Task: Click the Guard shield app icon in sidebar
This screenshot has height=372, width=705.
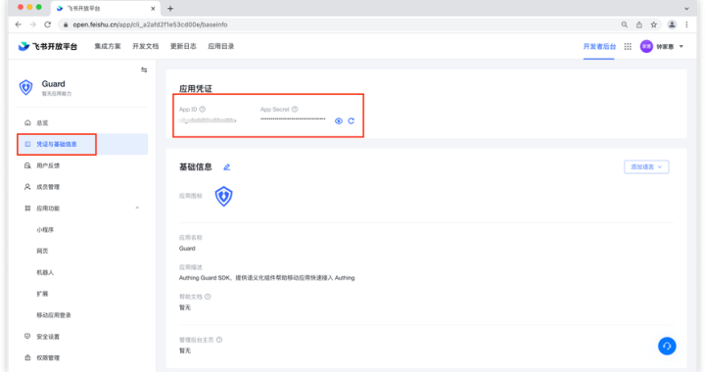Action: [x=25, y=87]
